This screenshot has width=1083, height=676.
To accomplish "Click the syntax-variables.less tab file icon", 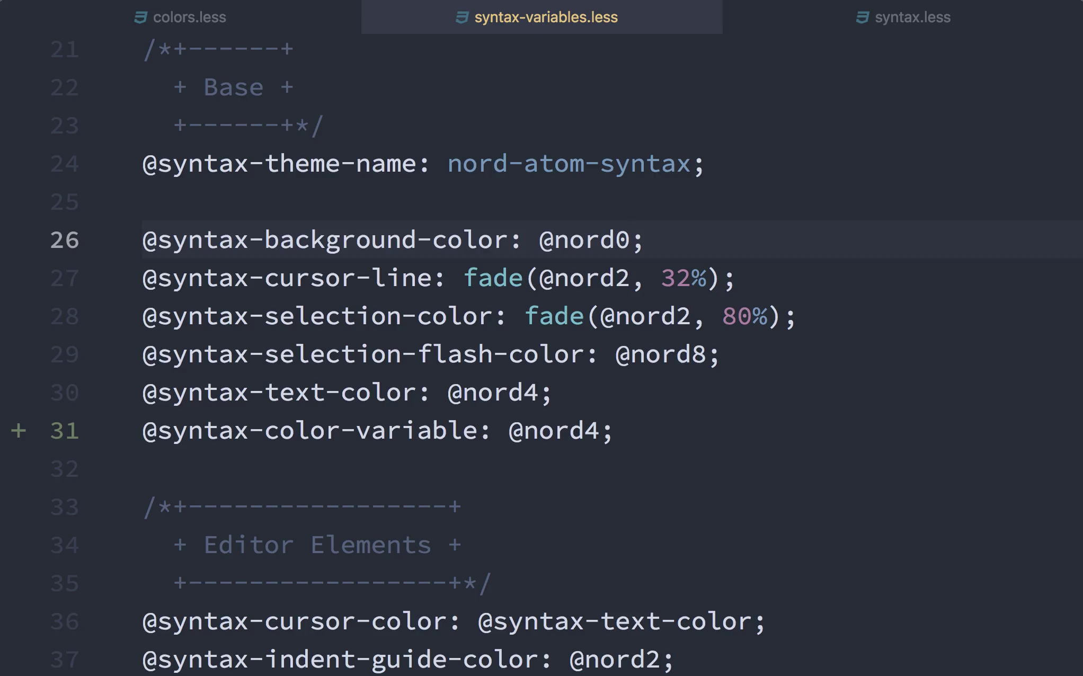I will 462,17.
